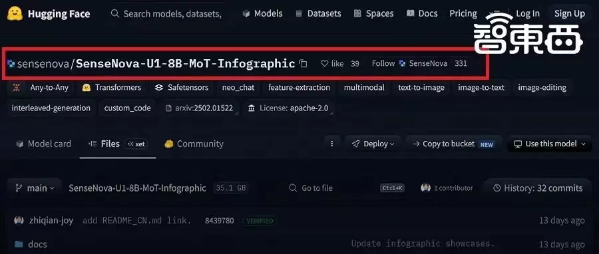Screen dimensions: 599x254
Task: Open the Hugging Face home link text
Action: click(x=59, y=14)
